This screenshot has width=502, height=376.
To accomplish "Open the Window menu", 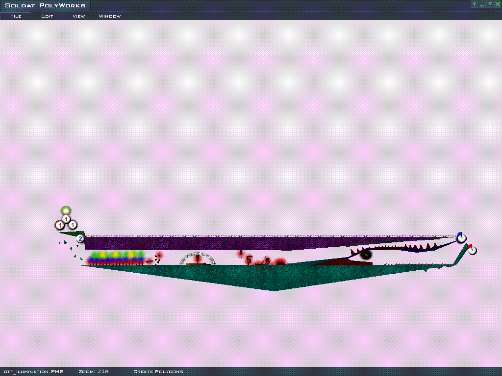I will tap(109, 16).
